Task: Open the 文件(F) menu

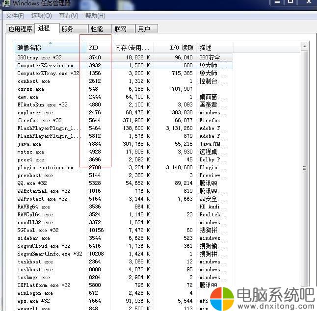Action: [15, 16]
